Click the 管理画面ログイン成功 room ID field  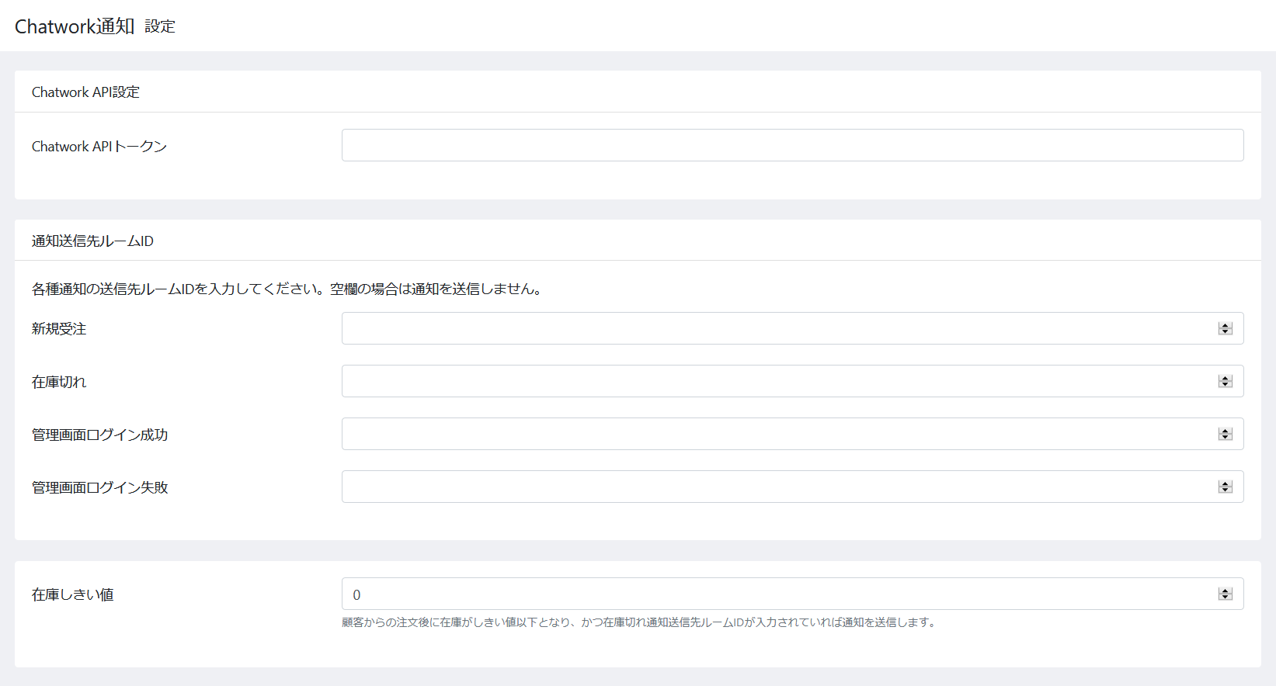[792, 434]
